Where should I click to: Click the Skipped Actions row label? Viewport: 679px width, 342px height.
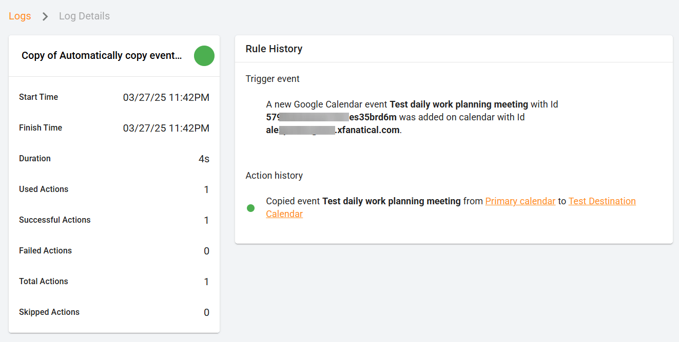[x=49, y=312]
